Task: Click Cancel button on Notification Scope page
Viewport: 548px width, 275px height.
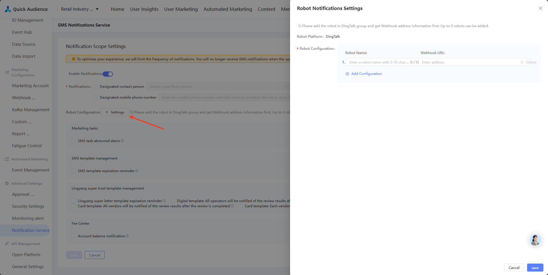Action: tap(95, 255)
